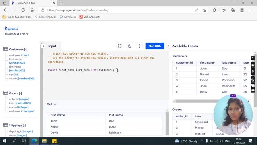The image size is (257, 145).
Task: Click the Customers table icon in sidebar
Action: [x=5, y=49]
